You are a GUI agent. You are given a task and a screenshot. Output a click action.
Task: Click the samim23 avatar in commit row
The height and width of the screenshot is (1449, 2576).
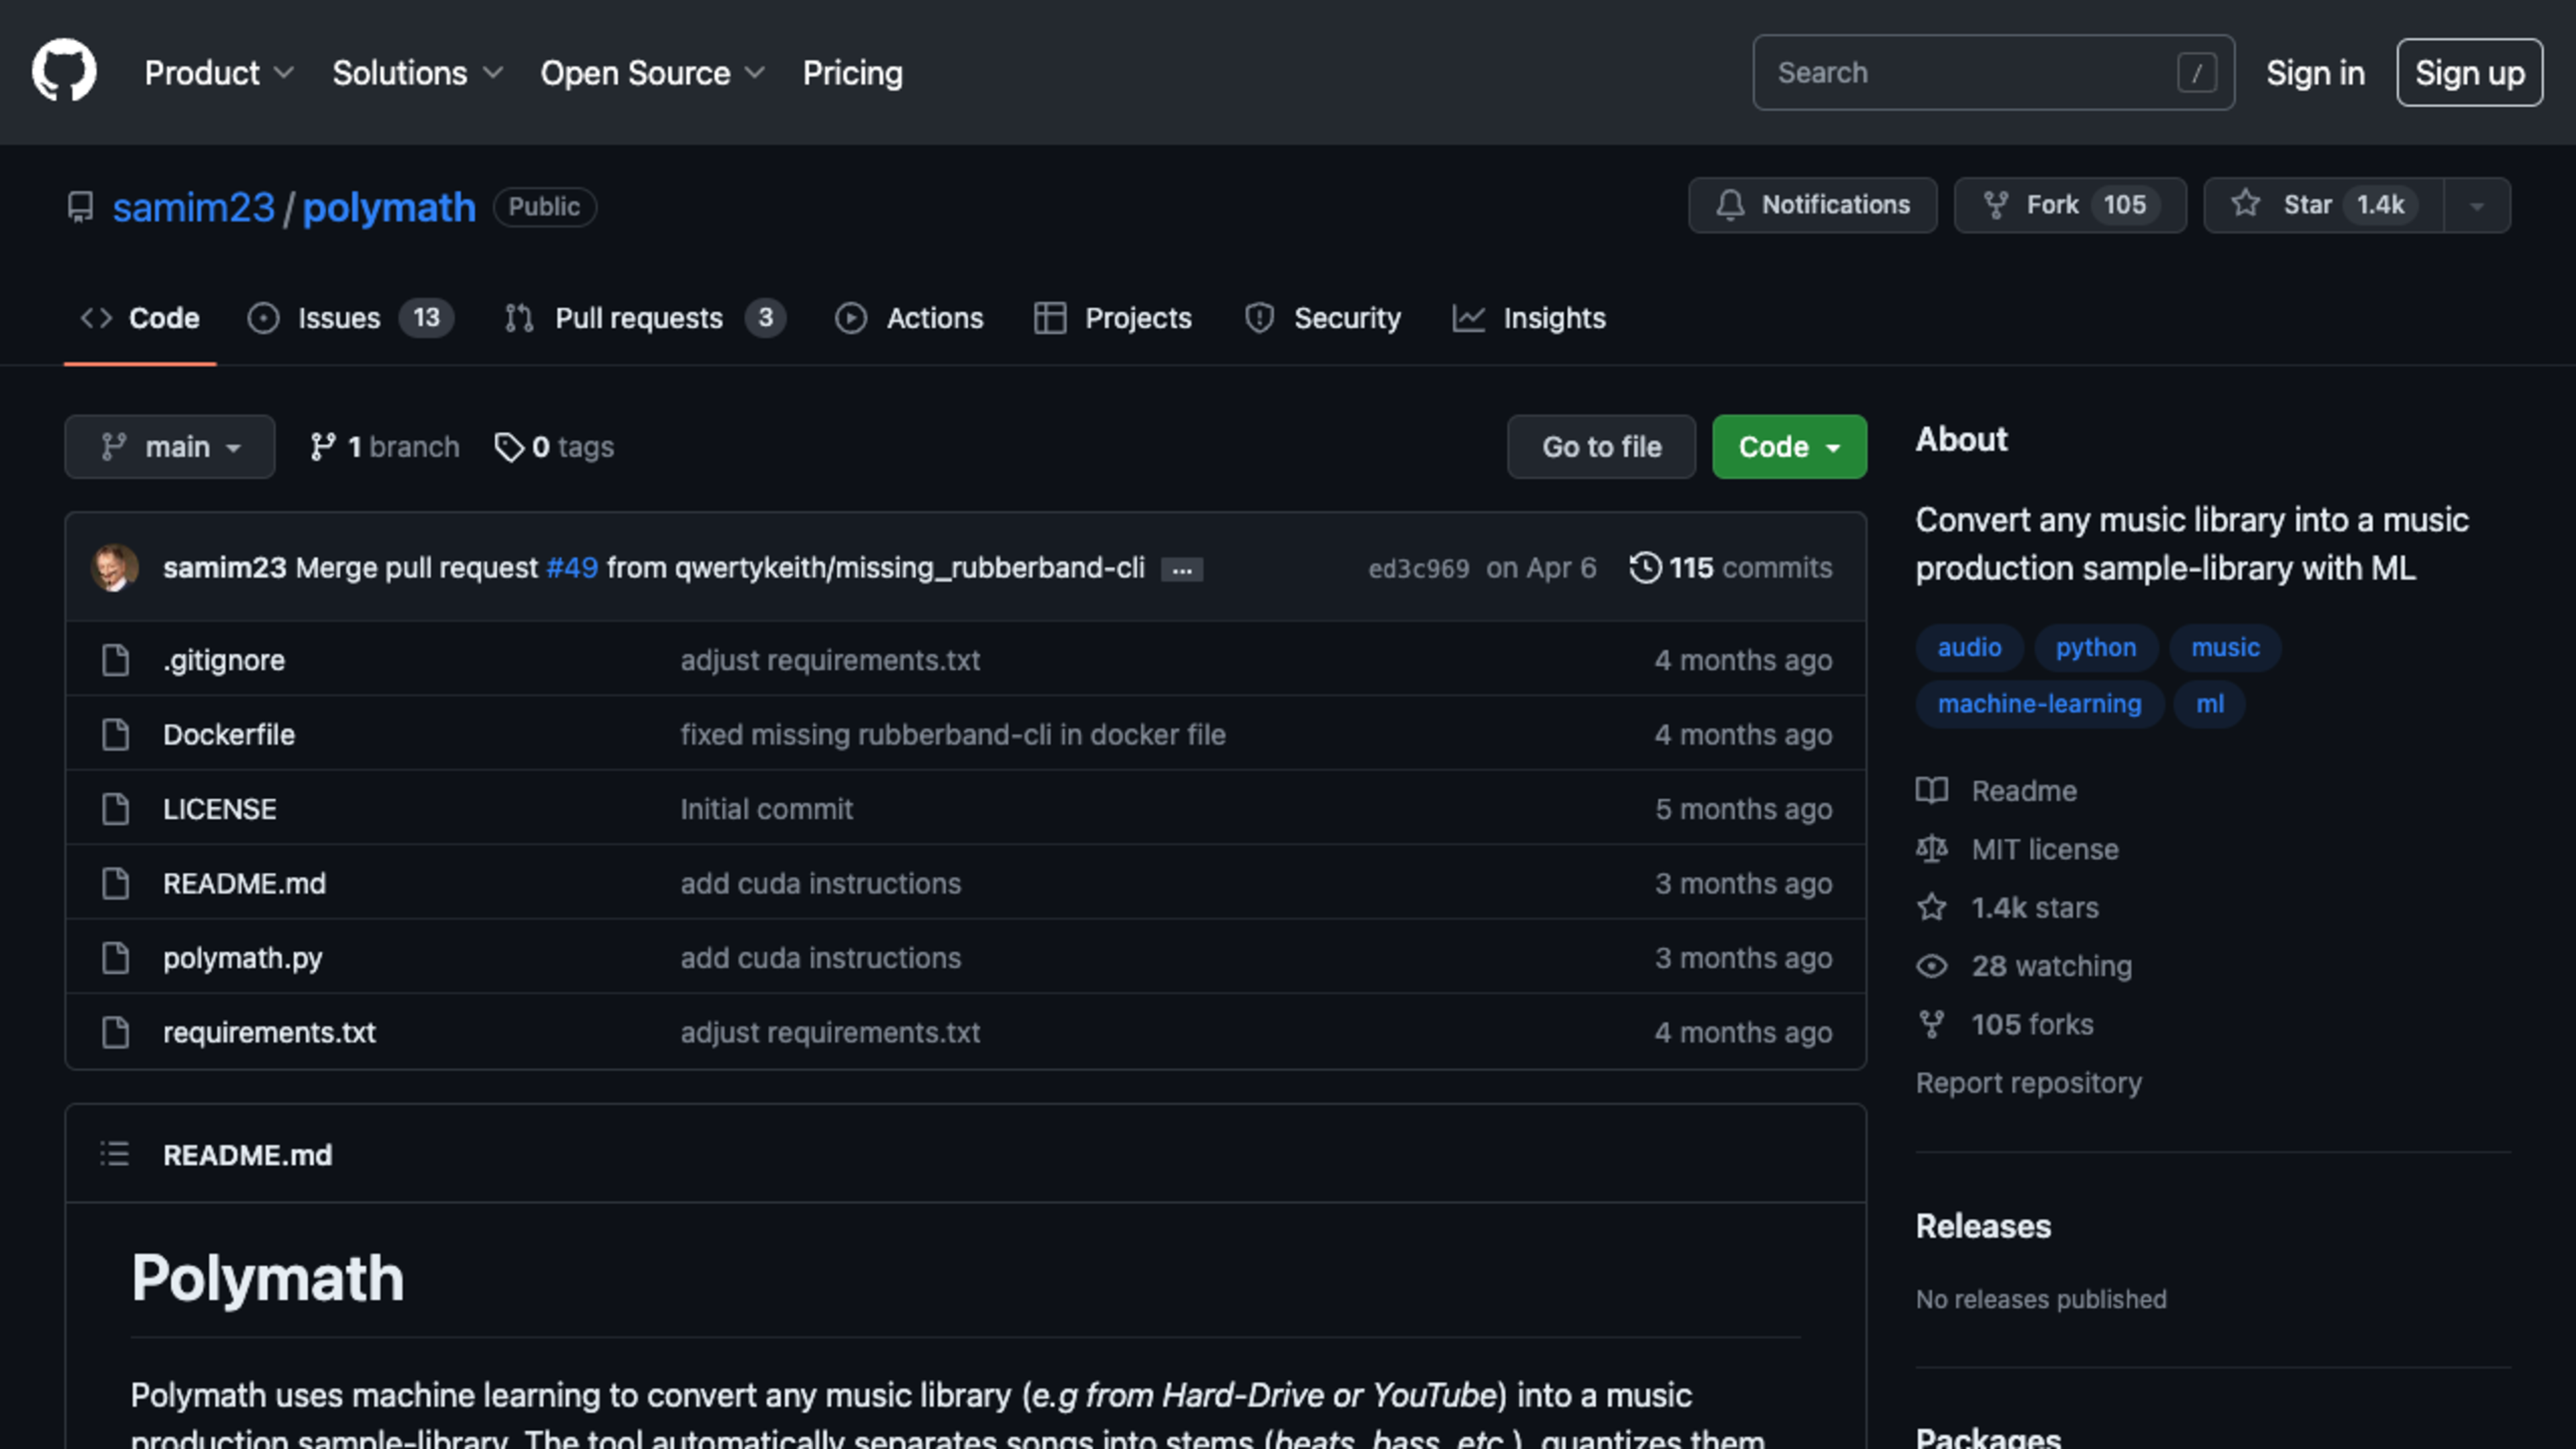pos(115,568)
